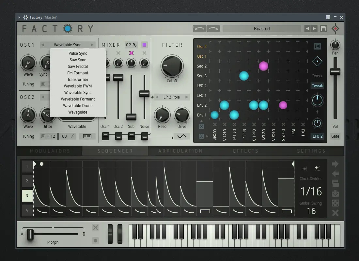Click the Clock Divider 1/16 value
Image resolution: width=359 pixels, height=261 pixels.
(311, 192)
